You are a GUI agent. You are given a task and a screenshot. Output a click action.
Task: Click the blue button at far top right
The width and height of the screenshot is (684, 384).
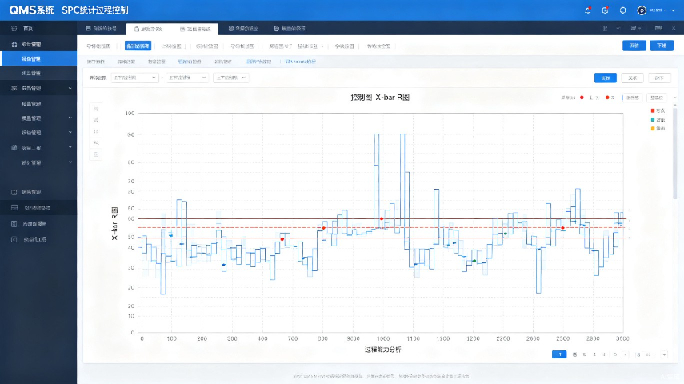(662, 46)
